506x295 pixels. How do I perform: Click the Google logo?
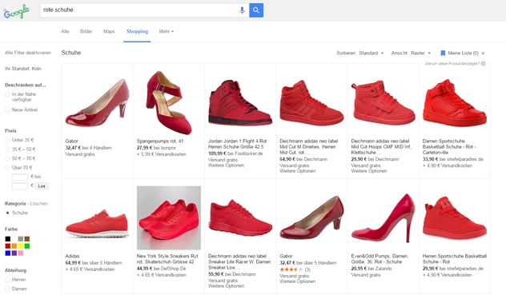pyautogui.click(x=17, y=12)
